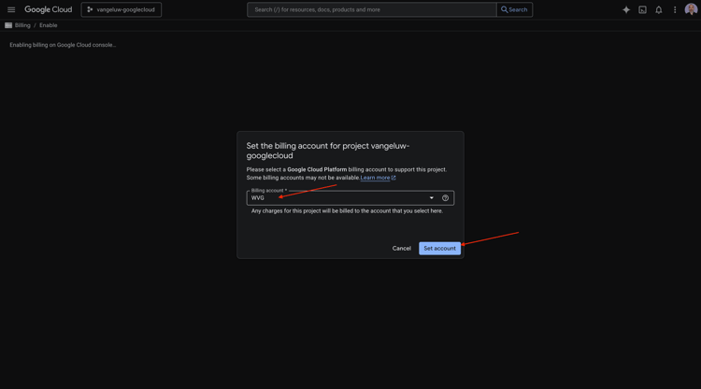Click the billing account help icon
701x389 pixels.
coord(445,198)
